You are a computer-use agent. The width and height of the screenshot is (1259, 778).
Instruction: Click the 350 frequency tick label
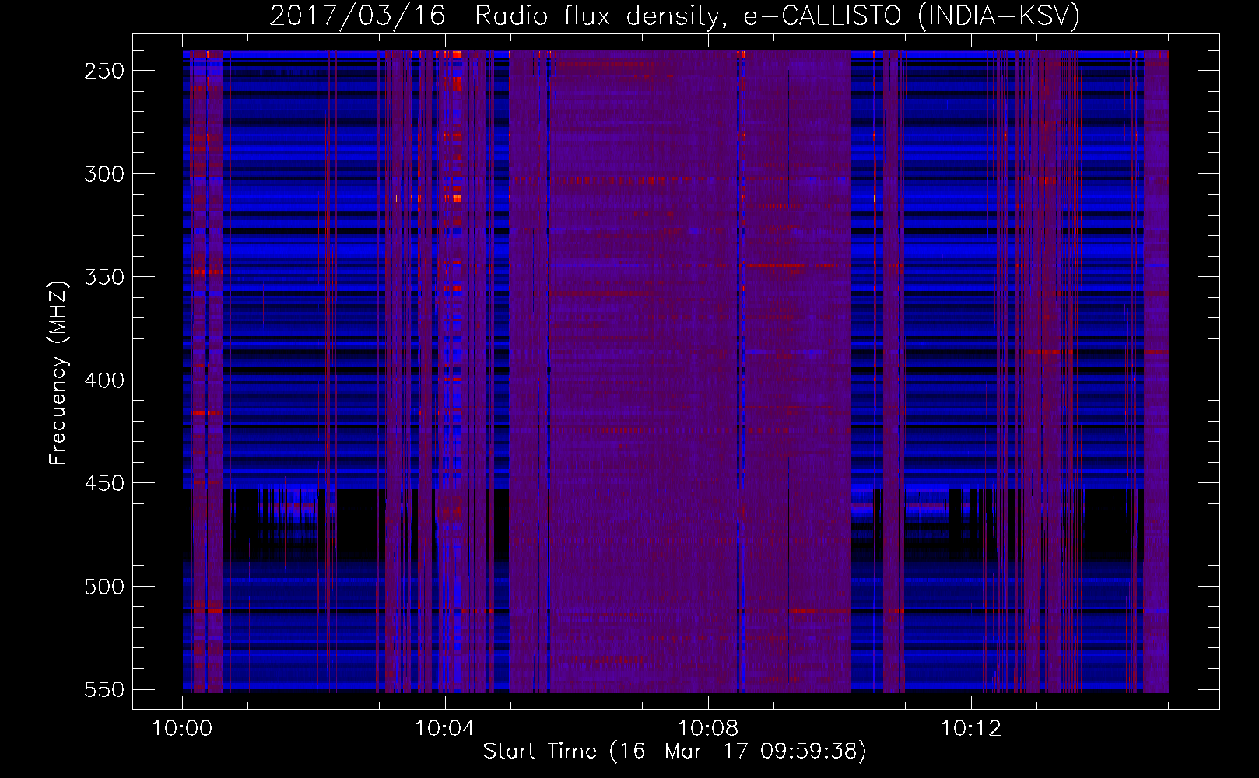tap(104, 277)
